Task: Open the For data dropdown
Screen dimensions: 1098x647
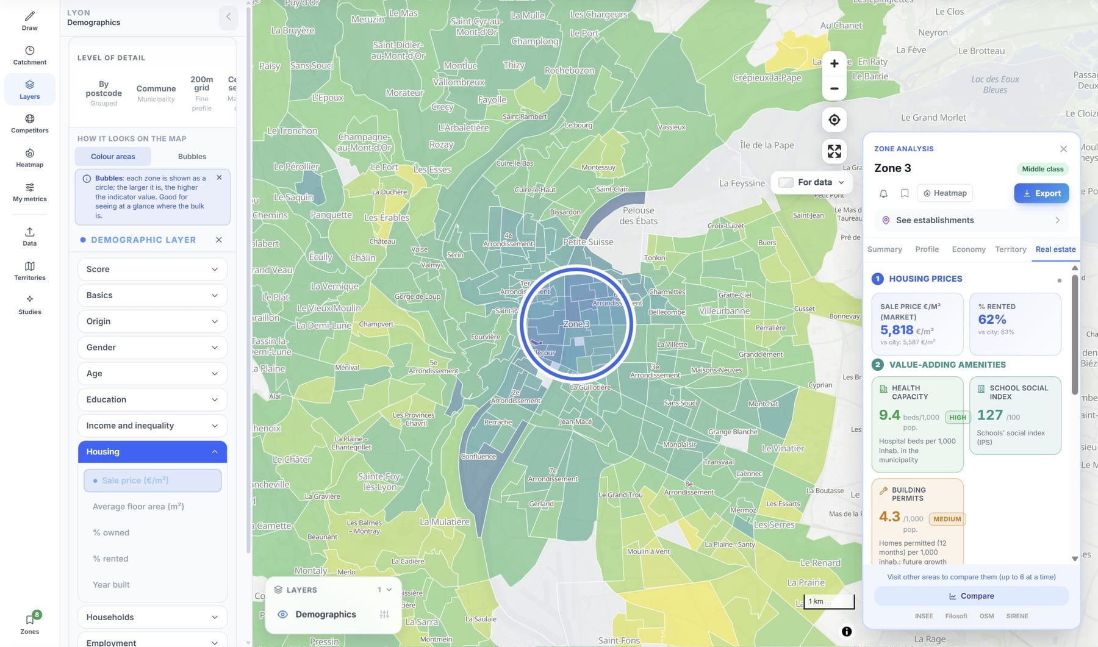Action: (812, 182)
